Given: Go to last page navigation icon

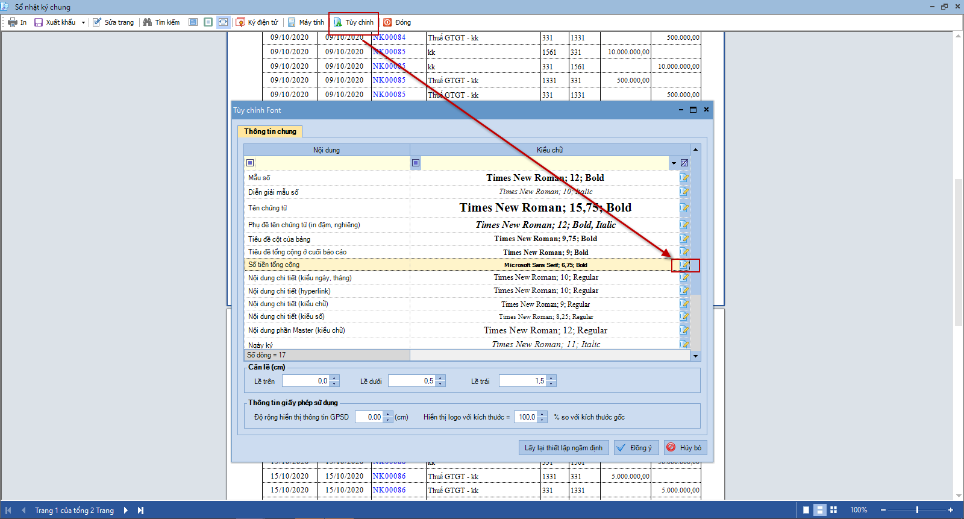Looking at the screenshot, I should (140, 510).
